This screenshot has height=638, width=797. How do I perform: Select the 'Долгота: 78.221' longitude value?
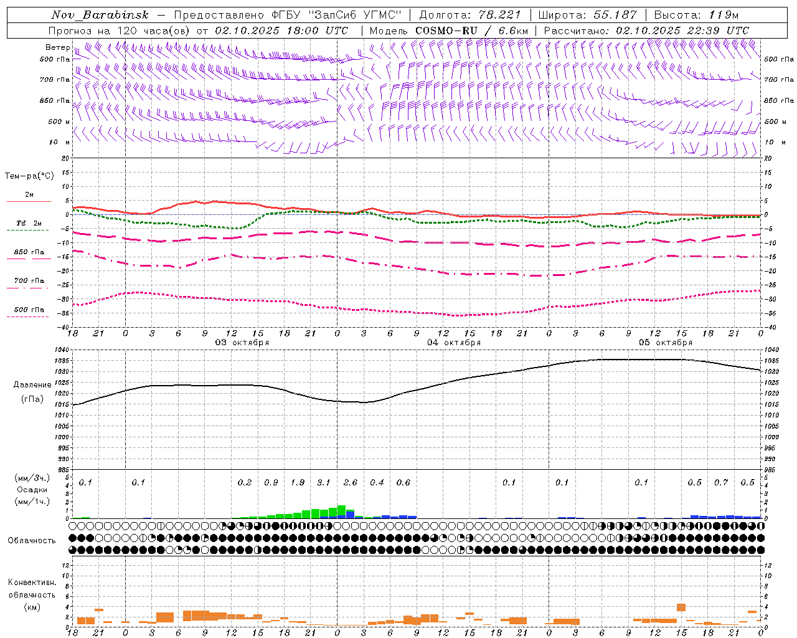coord(471,15)
